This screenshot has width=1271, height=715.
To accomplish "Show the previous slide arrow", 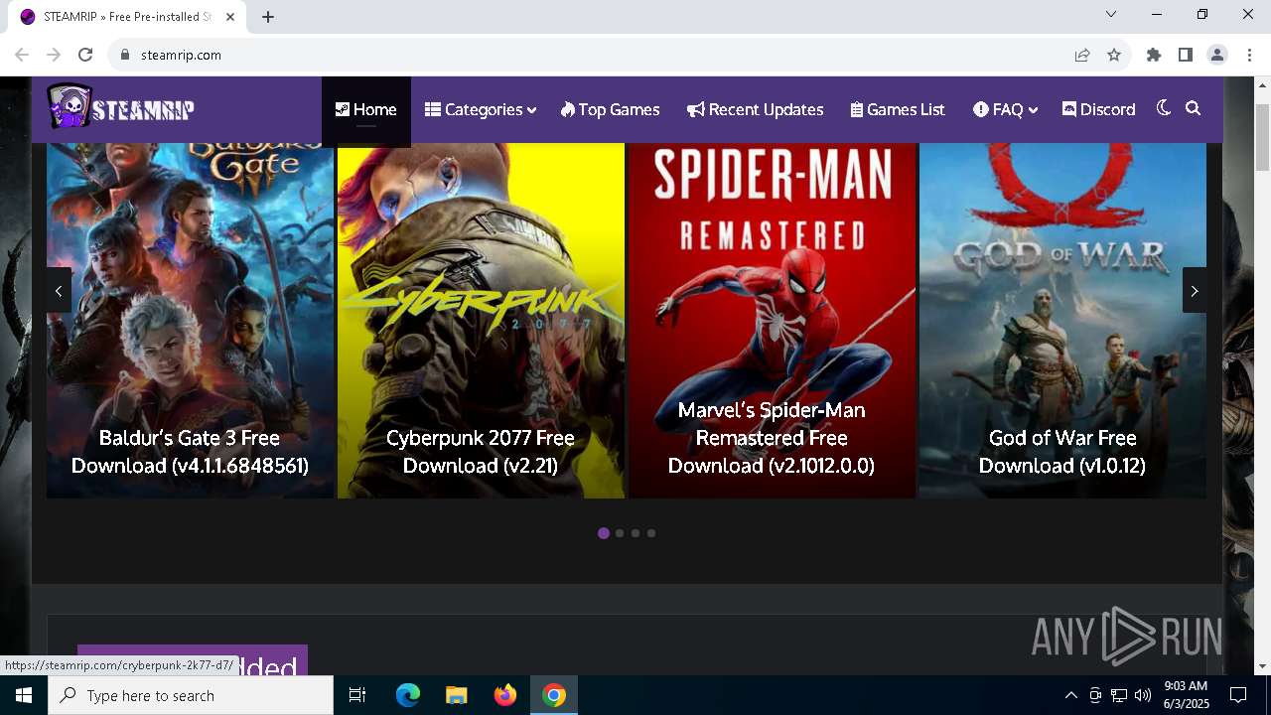I will (x=59, y=290).
